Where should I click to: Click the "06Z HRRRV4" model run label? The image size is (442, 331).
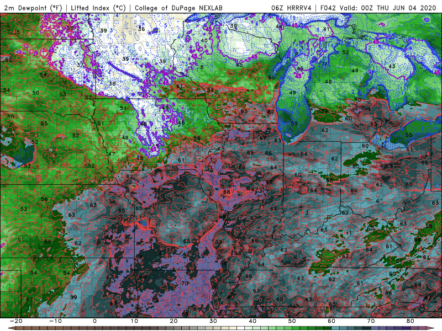click(291, 8)
